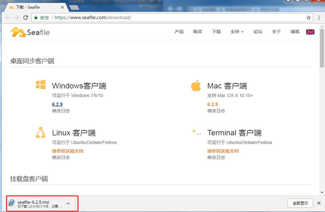Viewport: 325px width, 212px height.
Task: Click the page vertical scrollbar thumb
Action: [x=322, y=48]
